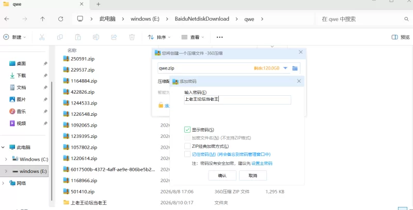Viewport: 413px width, 210px height.
Task: Click the rename icon in toolbar
Action: tap(96, 37)
